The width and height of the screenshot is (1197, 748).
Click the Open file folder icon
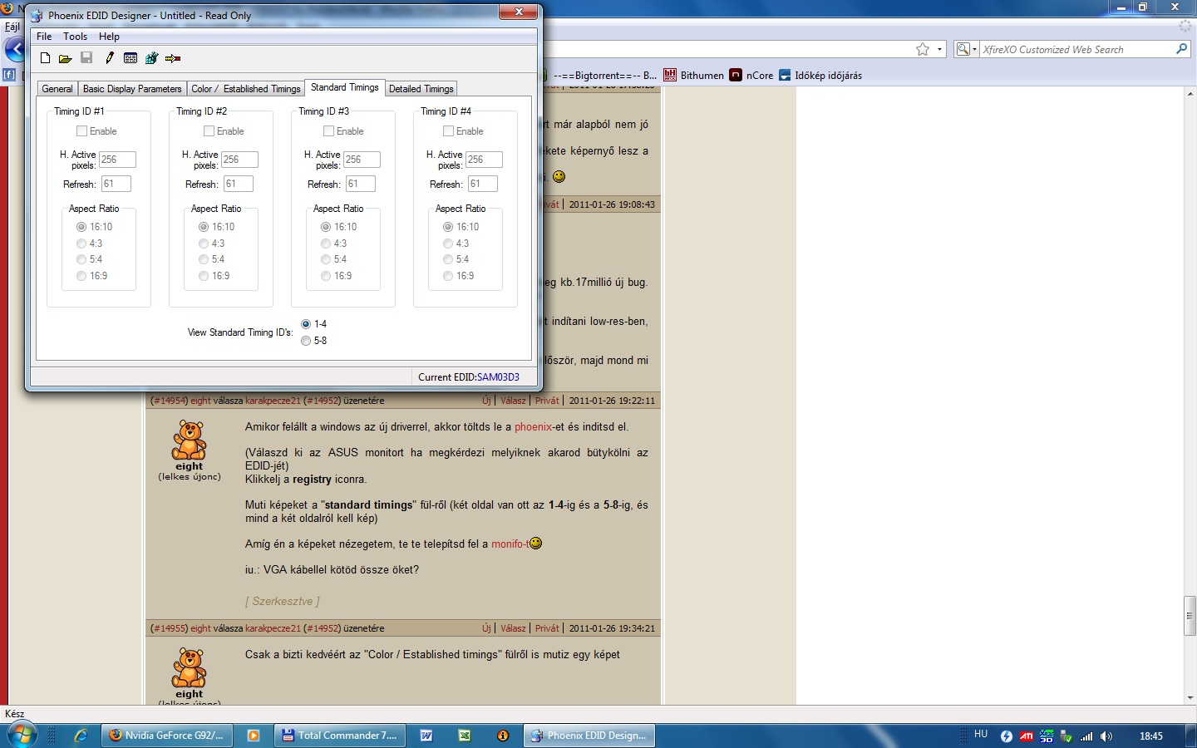65,58
